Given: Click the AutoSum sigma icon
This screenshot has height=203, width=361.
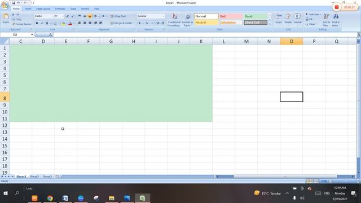Looking at the screenshot, I should [307, 14].
